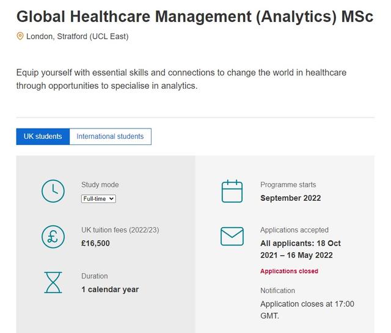Image resolution: width=391 pixels, height=333 pixels.
Task: Click the Programme starts label
Action: [288, 185]
